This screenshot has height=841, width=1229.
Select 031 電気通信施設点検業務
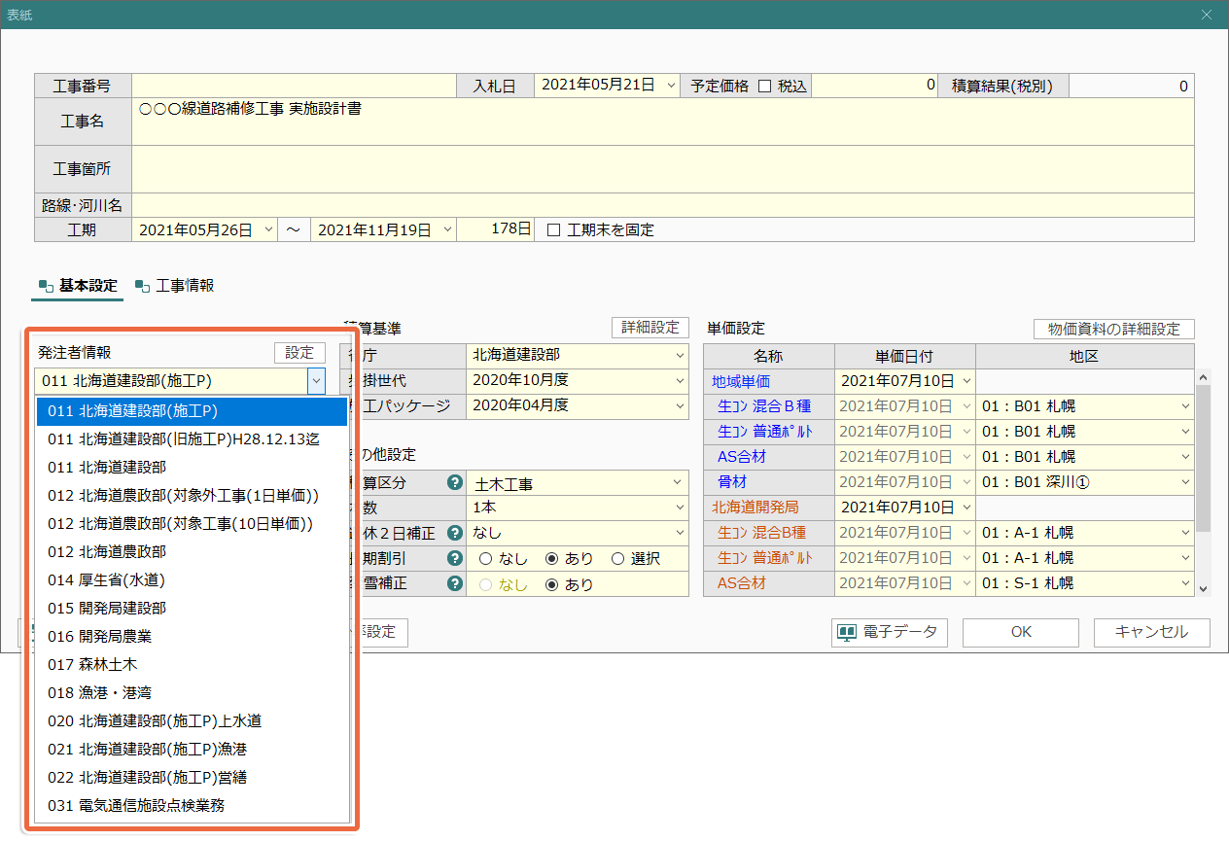[193, 806]
